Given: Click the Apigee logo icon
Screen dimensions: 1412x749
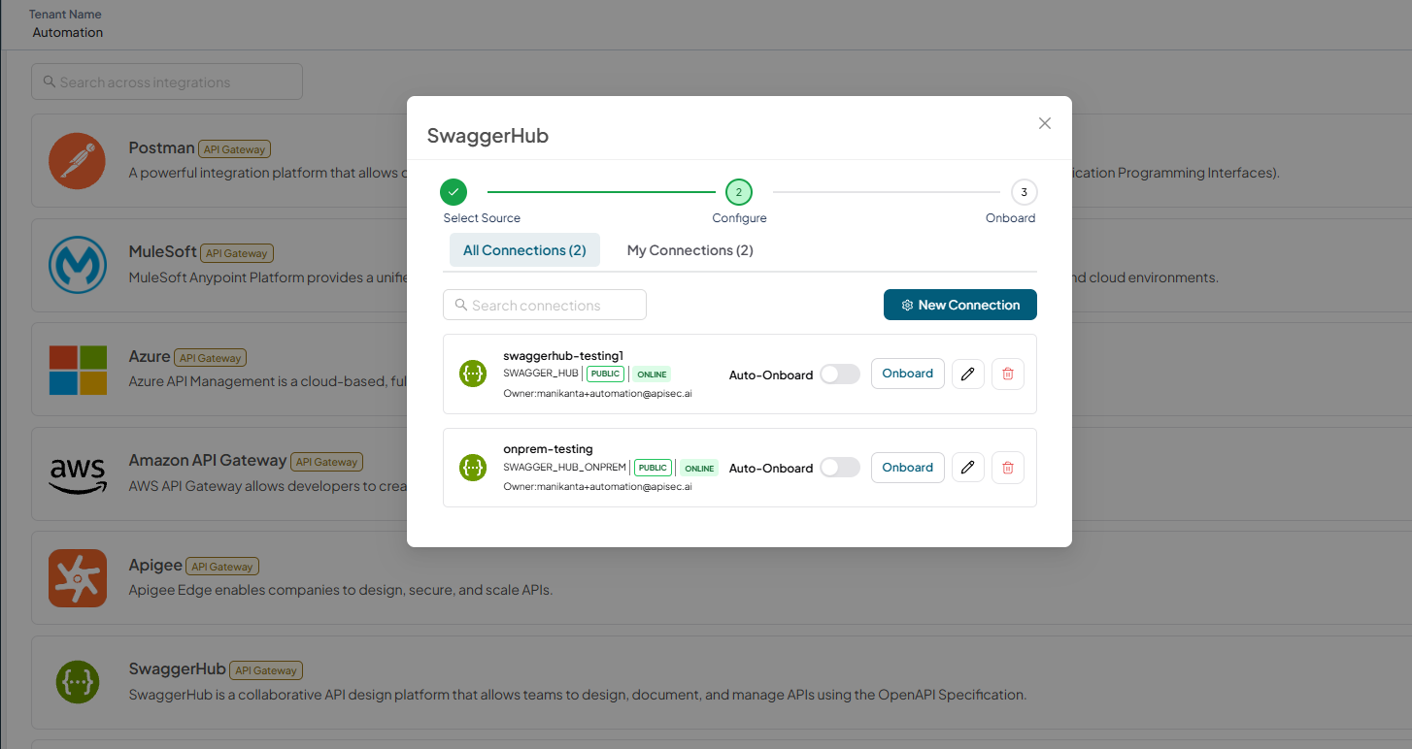Looking at the screenshot, I should pos(78,578).
